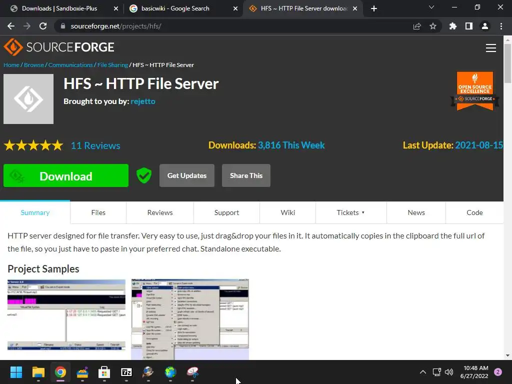Open 7-Zip from the taskbar
Image resolution: width=512 pixels, height=384 pixels.
click(x=126, y=372)
